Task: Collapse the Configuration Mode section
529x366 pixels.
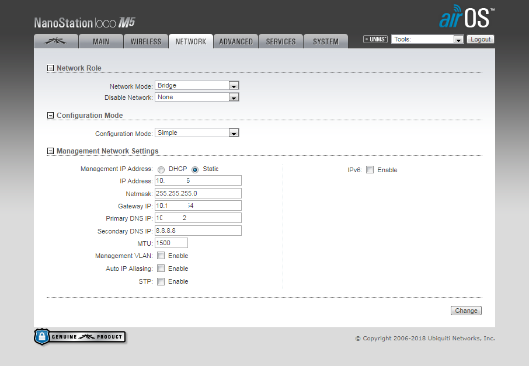Action: pos(51,116)
